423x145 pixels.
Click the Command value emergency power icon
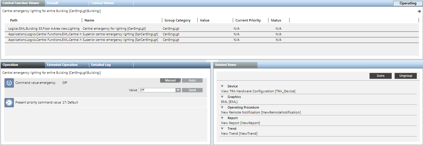pos(9,83)
